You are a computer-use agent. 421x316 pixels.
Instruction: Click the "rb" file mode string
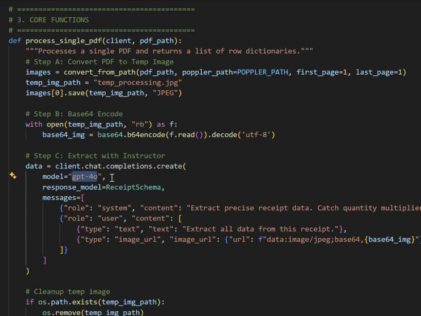[140, 124]
